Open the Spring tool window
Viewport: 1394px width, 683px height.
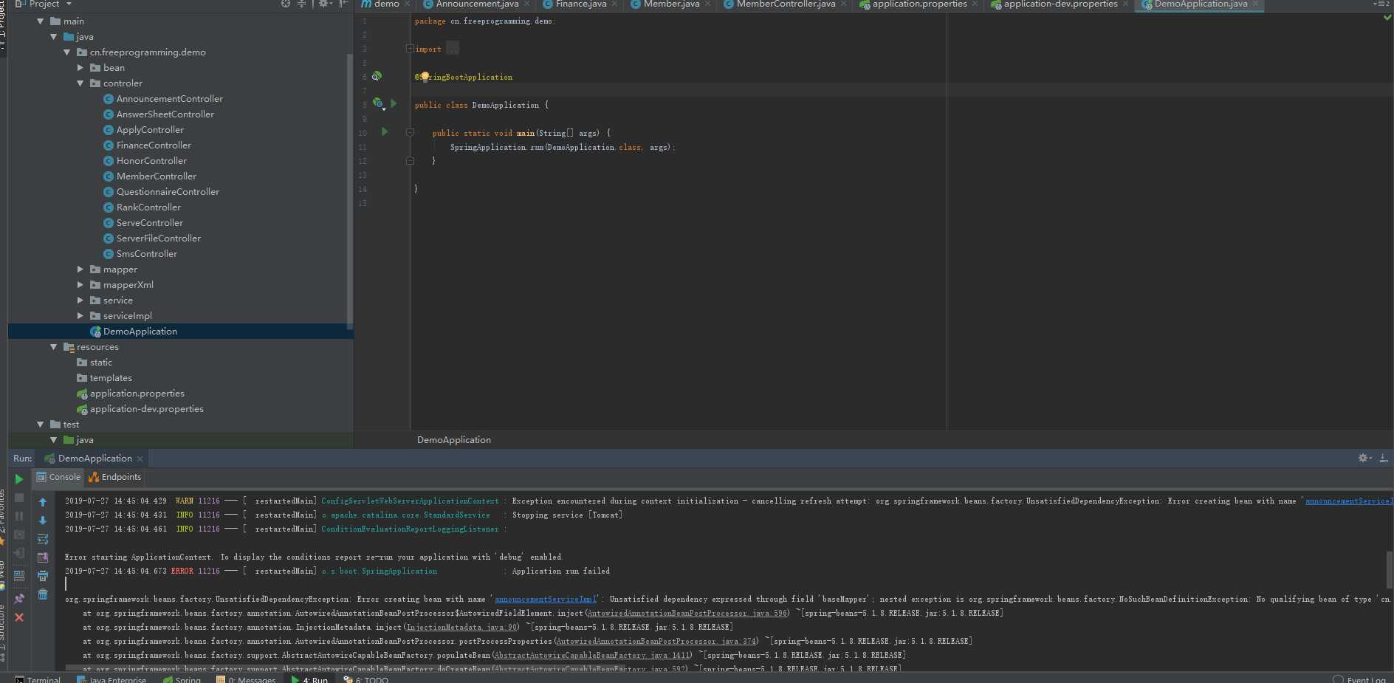[182, 679]
